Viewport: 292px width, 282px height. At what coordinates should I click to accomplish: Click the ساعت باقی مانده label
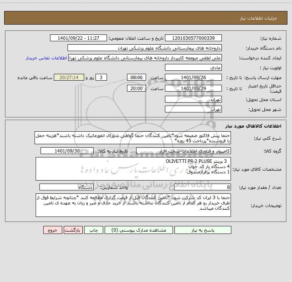(x=35, y=78)
